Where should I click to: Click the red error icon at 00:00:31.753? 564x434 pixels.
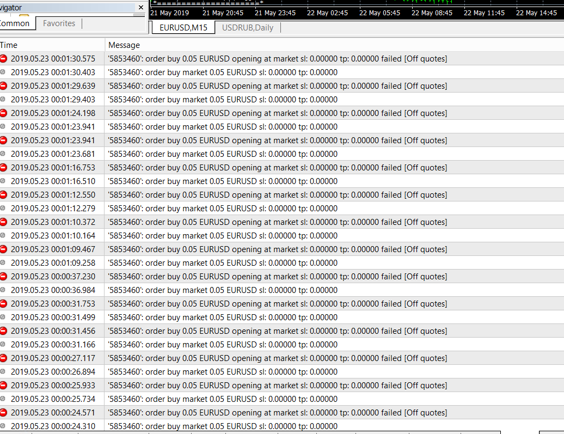(x=3, y=304)
